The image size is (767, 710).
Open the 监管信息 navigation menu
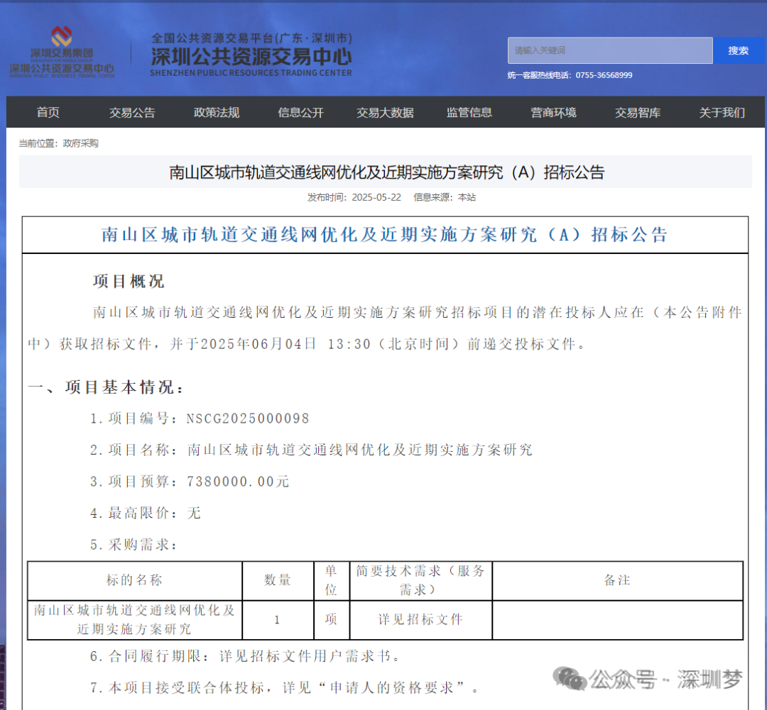(x=469, y=112)
